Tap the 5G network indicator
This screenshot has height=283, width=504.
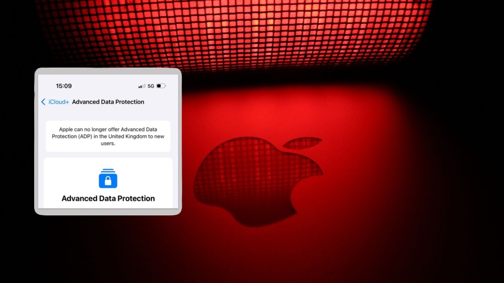tap(151, 86)
